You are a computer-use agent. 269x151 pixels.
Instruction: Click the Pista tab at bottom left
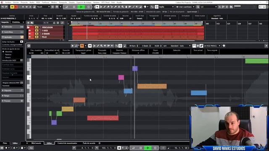pyautogui.click(x=5, y=143)
